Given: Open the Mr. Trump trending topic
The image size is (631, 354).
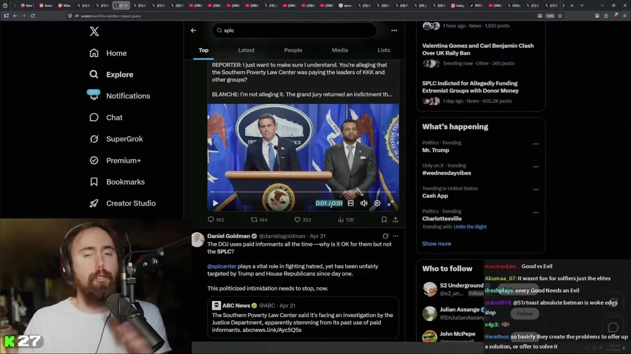Looking at the screenshot, I should point(435,150).
